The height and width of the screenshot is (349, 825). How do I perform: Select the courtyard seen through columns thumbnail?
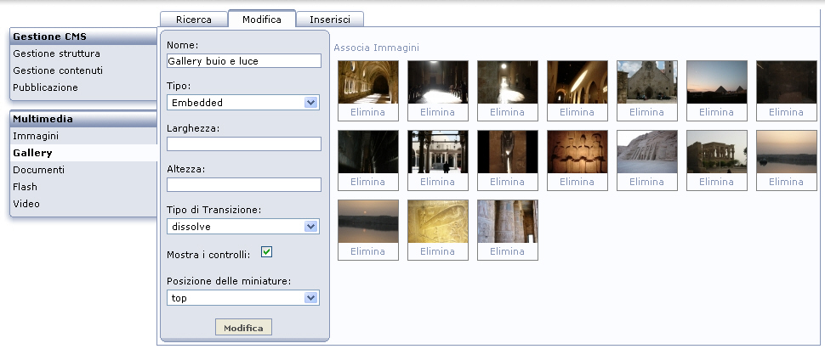pyautogui.click(x=438, y=152)
